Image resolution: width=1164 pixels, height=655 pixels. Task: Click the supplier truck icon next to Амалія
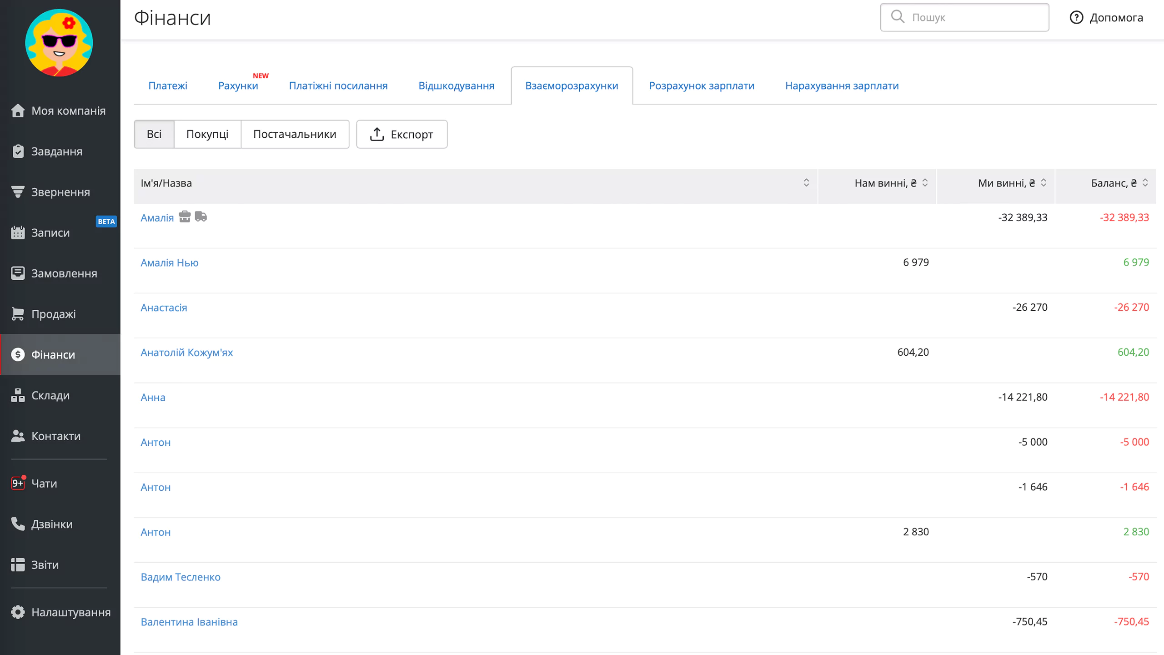click(x=201, y=217)
